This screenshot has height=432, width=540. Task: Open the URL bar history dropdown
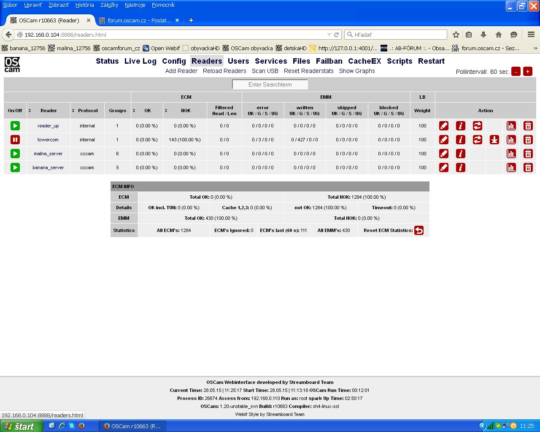point(329,35)
